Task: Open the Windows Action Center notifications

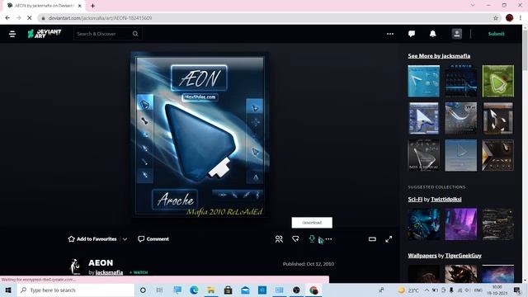Action: [x=517, y=290]
